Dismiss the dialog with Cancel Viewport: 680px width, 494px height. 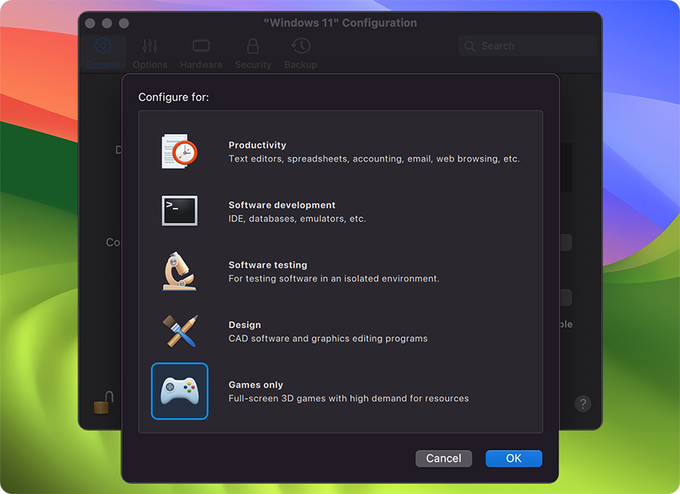pyautogui.click(x=444, y=458)
